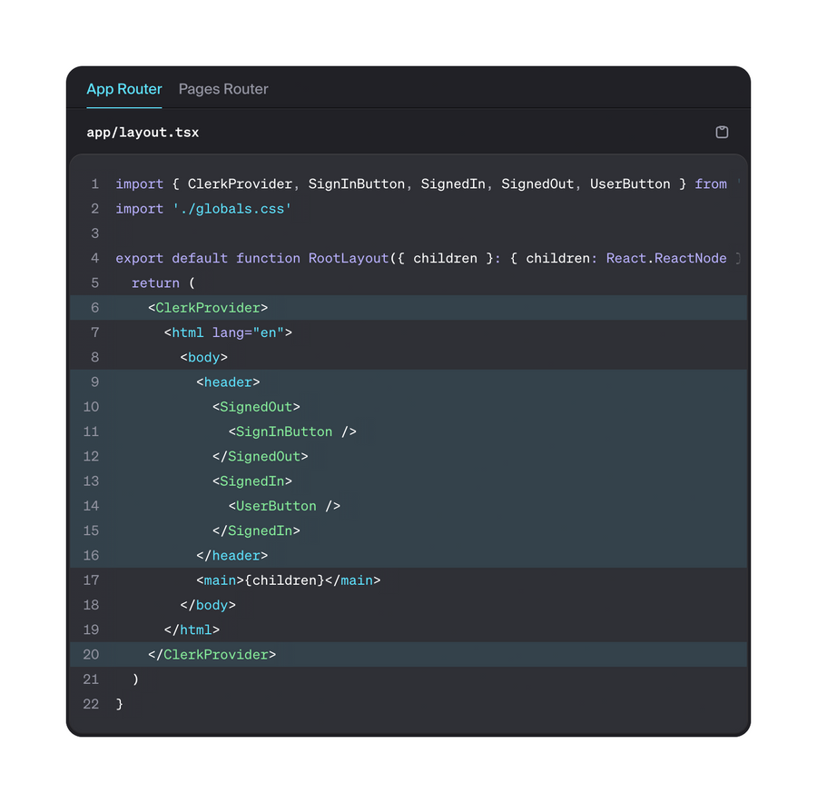This screenshot has width=817, height=803.
Task: Click the SignedOut opening tag
Action: [256, 406]
